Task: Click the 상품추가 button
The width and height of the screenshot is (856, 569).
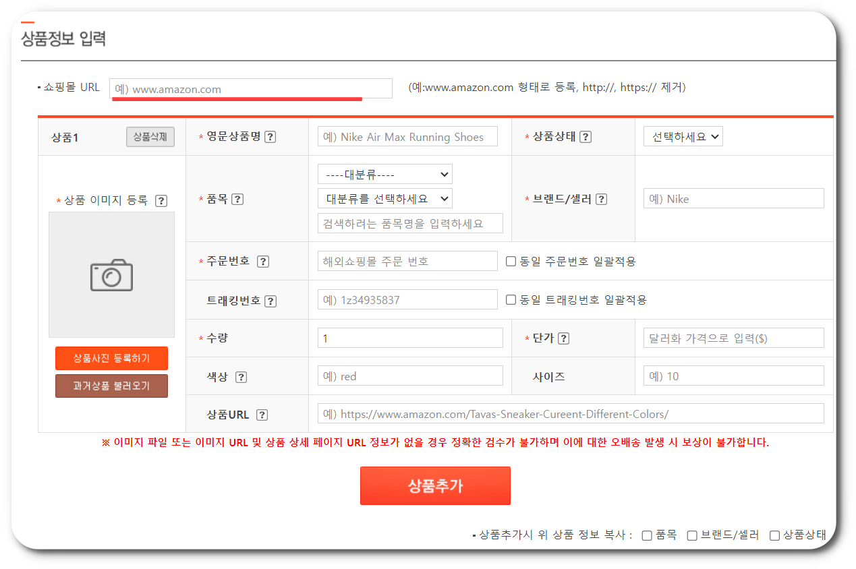Action: click(x=435, y=485)
